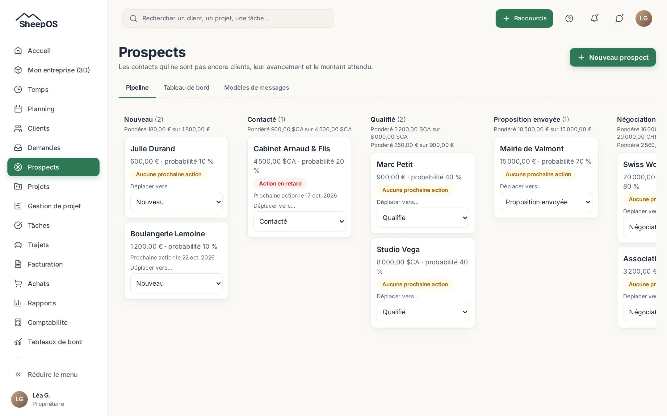The height and width of the screenshot is (416, 667).
Task: Open the Trajets car icon
Action: tap(18, 245)
